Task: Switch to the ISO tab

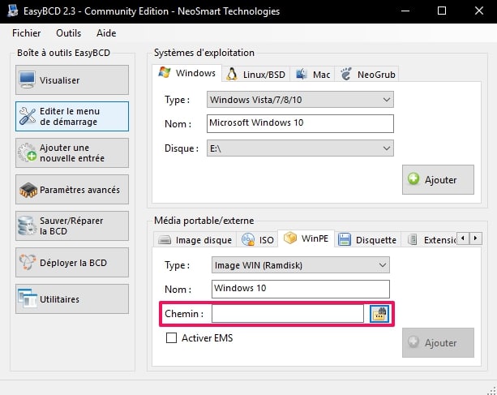Action: (x=257, y=240)
